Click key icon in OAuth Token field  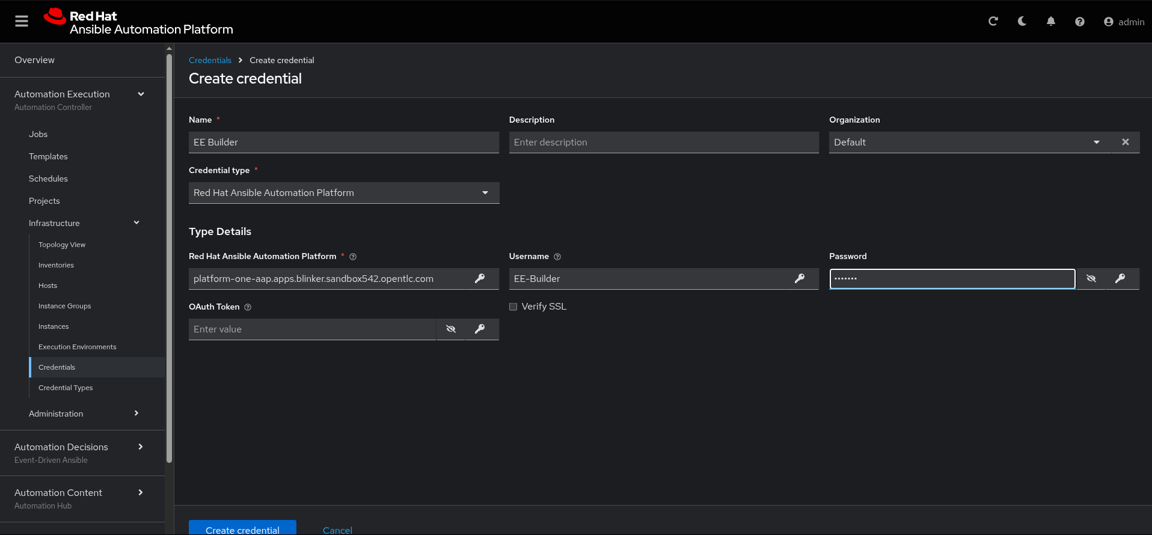(x=479, y=329)
